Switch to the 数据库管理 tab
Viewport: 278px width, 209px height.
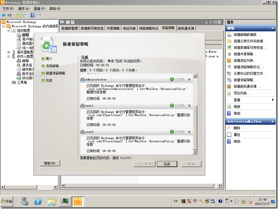click(x=69, y=28)
